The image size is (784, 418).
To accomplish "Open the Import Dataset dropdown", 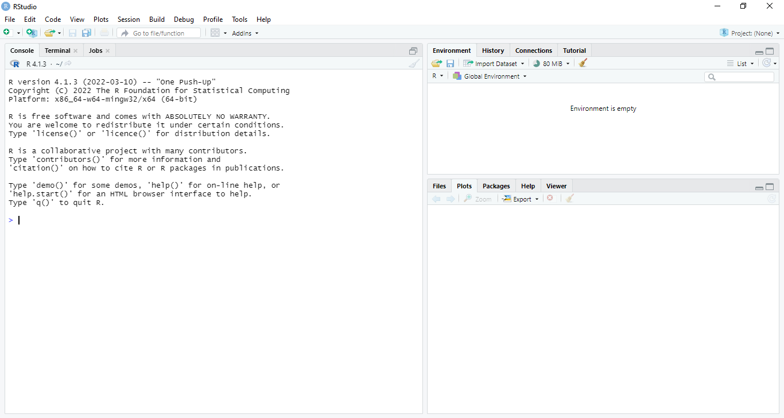I will point(494,64).
